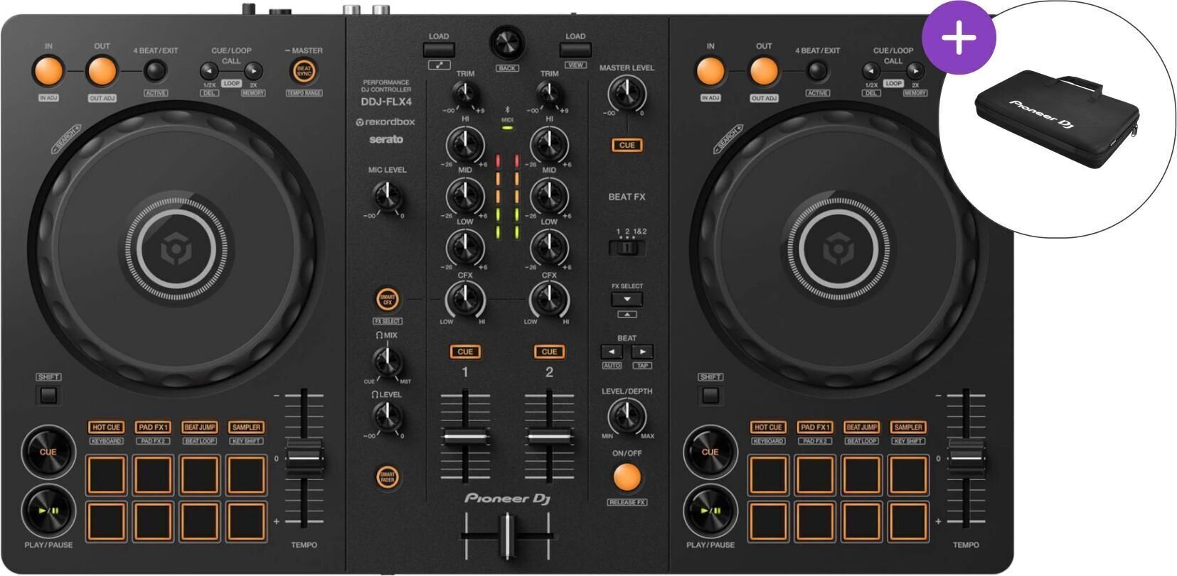Click the LOAD button for deck 2
The image size is (1177, 576).
[575, 50]
